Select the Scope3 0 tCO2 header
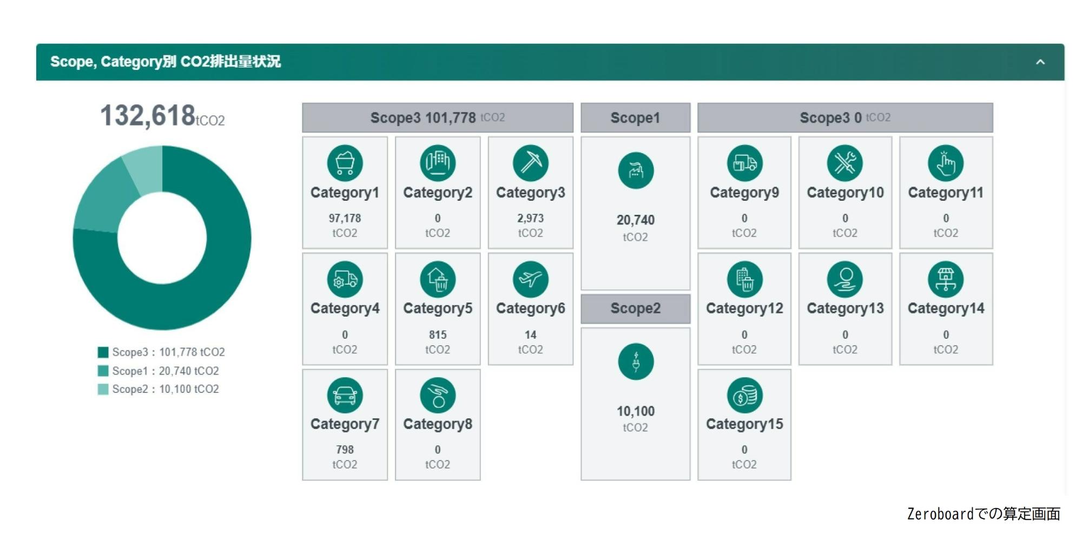Image resolution: width=1082 pixels, height=533 pixels. coord(845,118)
